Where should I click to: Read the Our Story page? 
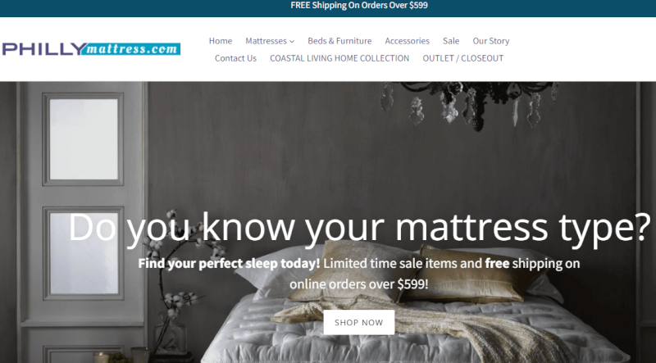[490, 41]
